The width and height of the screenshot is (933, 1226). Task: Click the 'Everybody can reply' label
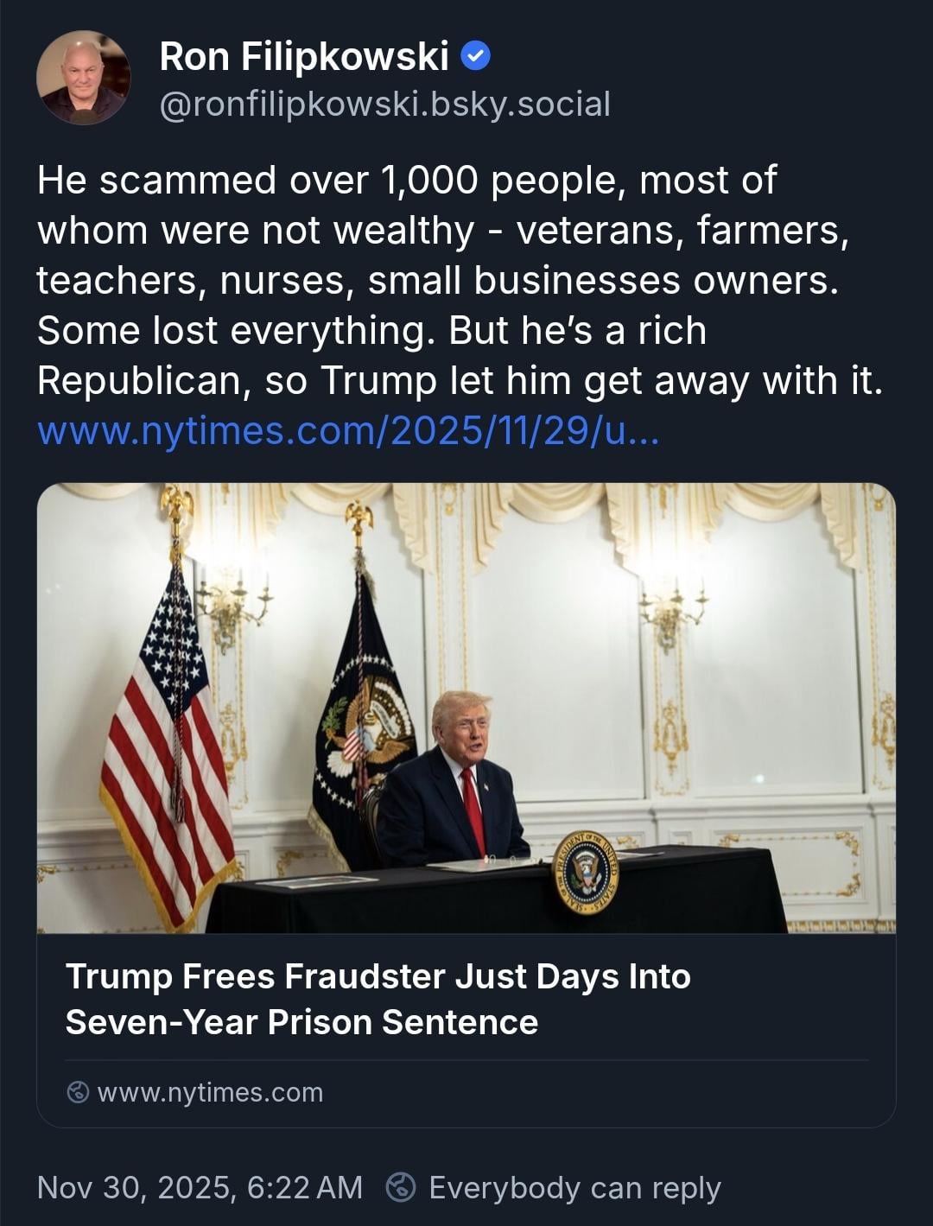point(574,1187)
